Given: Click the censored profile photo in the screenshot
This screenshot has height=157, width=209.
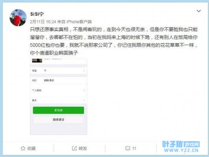Looking at the screenshot, I should tap(37, 60).
